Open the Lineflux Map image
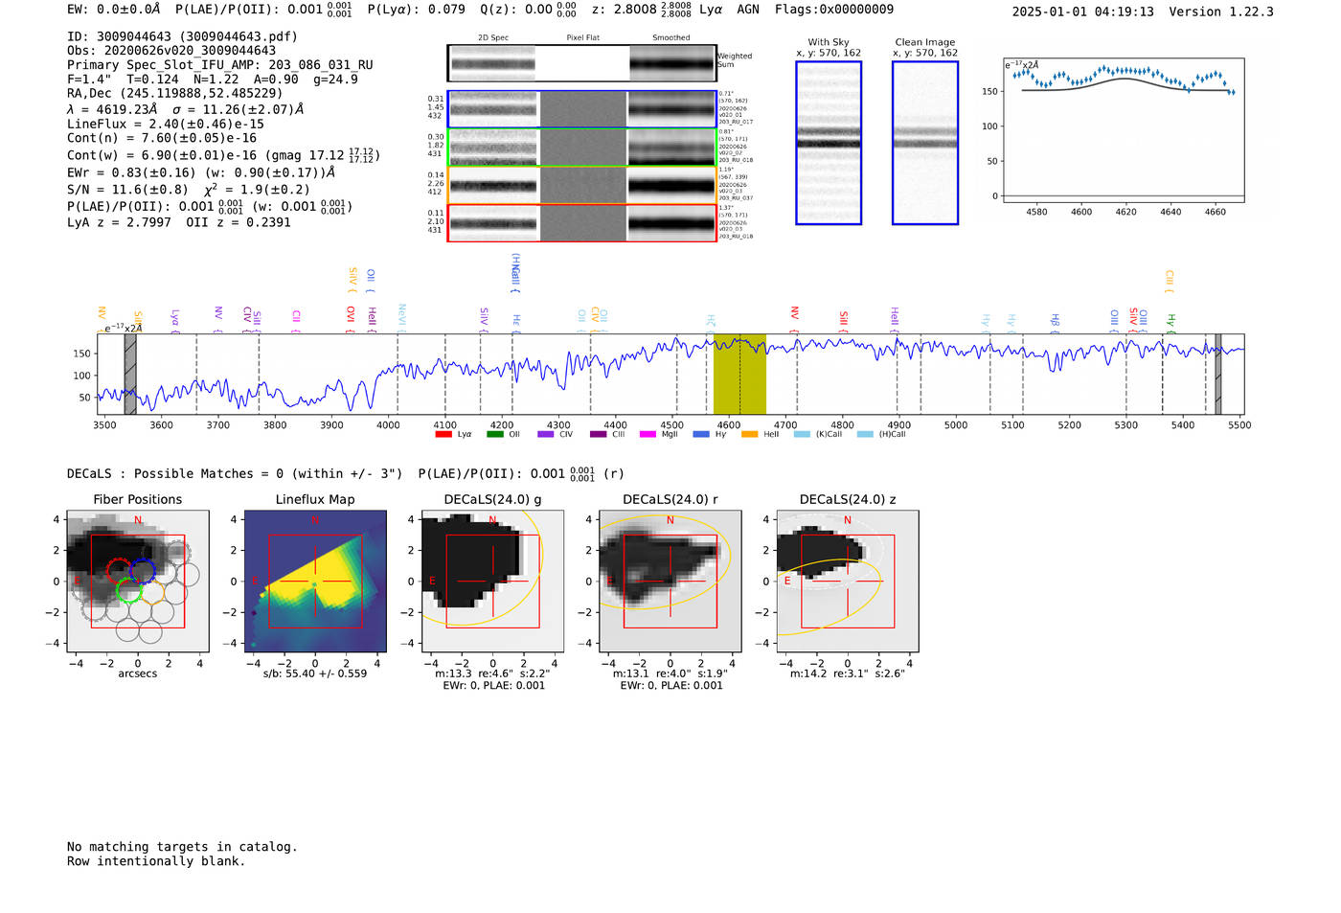Screen dimensions: 1341x913 315,581
